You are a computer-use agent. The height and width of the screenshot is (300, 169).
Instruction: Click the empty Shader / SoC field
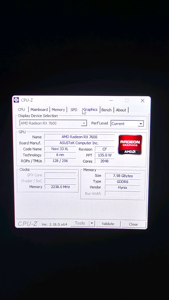(60, 181)
